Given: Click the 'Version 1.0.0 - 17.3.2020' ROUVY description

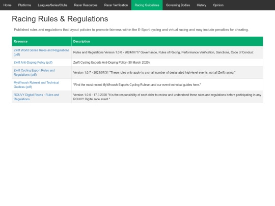Looking at the screenshot, I should tap(167, 97).
